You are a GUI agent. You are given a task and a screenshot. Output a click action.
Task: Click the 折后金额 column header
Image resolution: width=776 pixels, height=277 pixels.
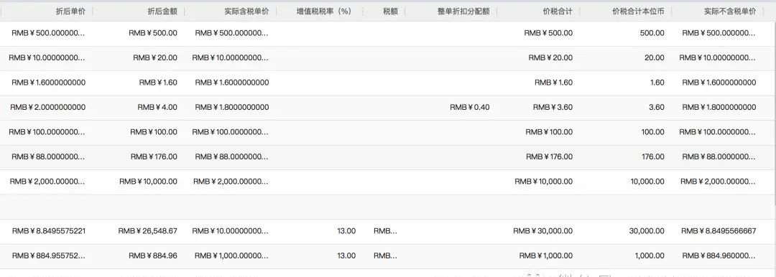162,11
